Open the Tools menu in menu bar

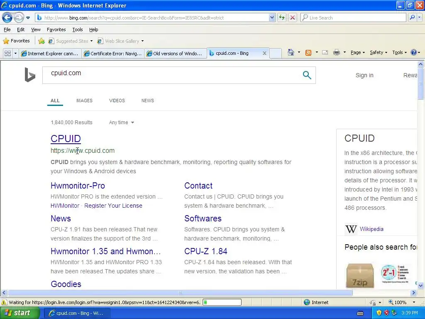(77, 29)
